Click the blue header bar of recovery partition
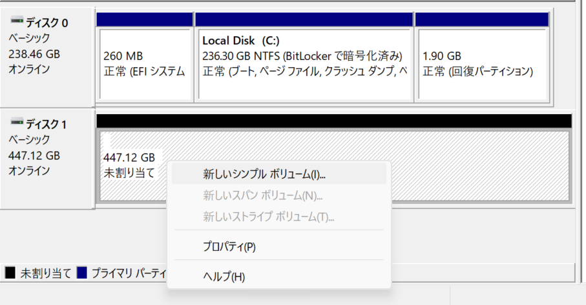 [x=482, y=19]
